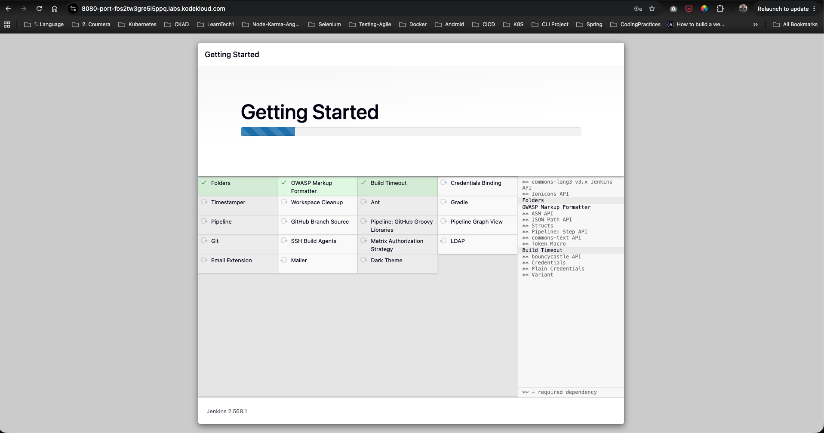Click the OWASP Markup Formatter checkmark icon
The height and width of the screenshot is (433, 824).
(x=284, y=183)
